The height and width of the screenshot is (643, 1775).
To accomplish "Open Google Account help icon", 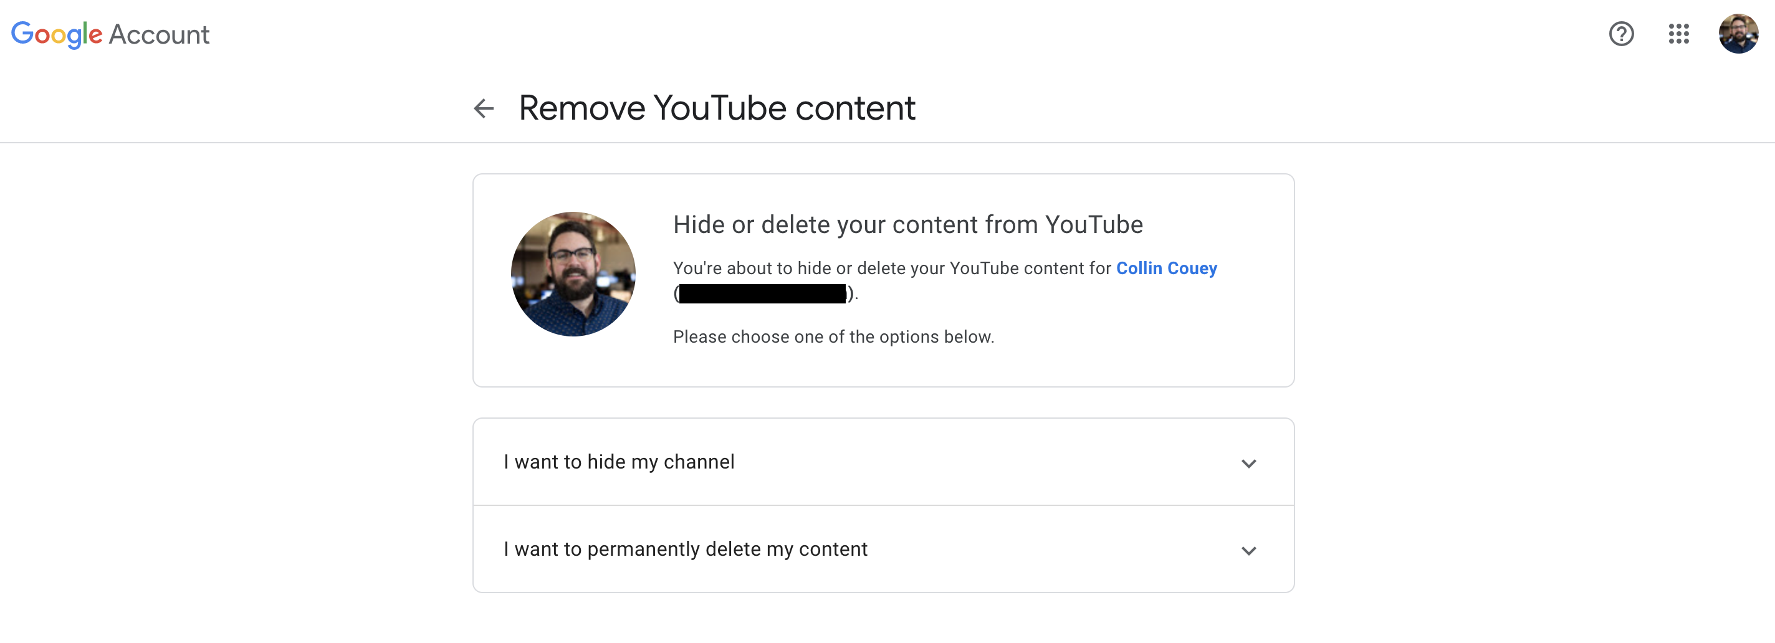I will [x=1620, y=34].
